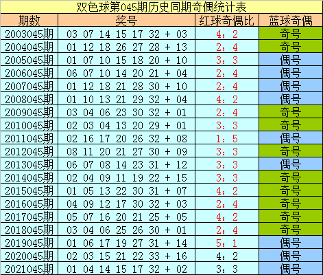Click the ratio cell in the 2015045期 row
The height and width of the screenshot is (275, 323).
click(x=227, y=190)
